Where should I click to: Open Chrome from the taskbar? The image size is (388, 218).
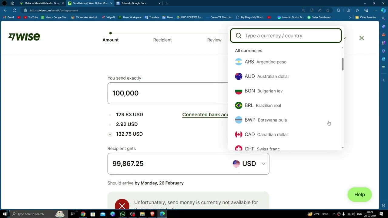tap(83, 214)
